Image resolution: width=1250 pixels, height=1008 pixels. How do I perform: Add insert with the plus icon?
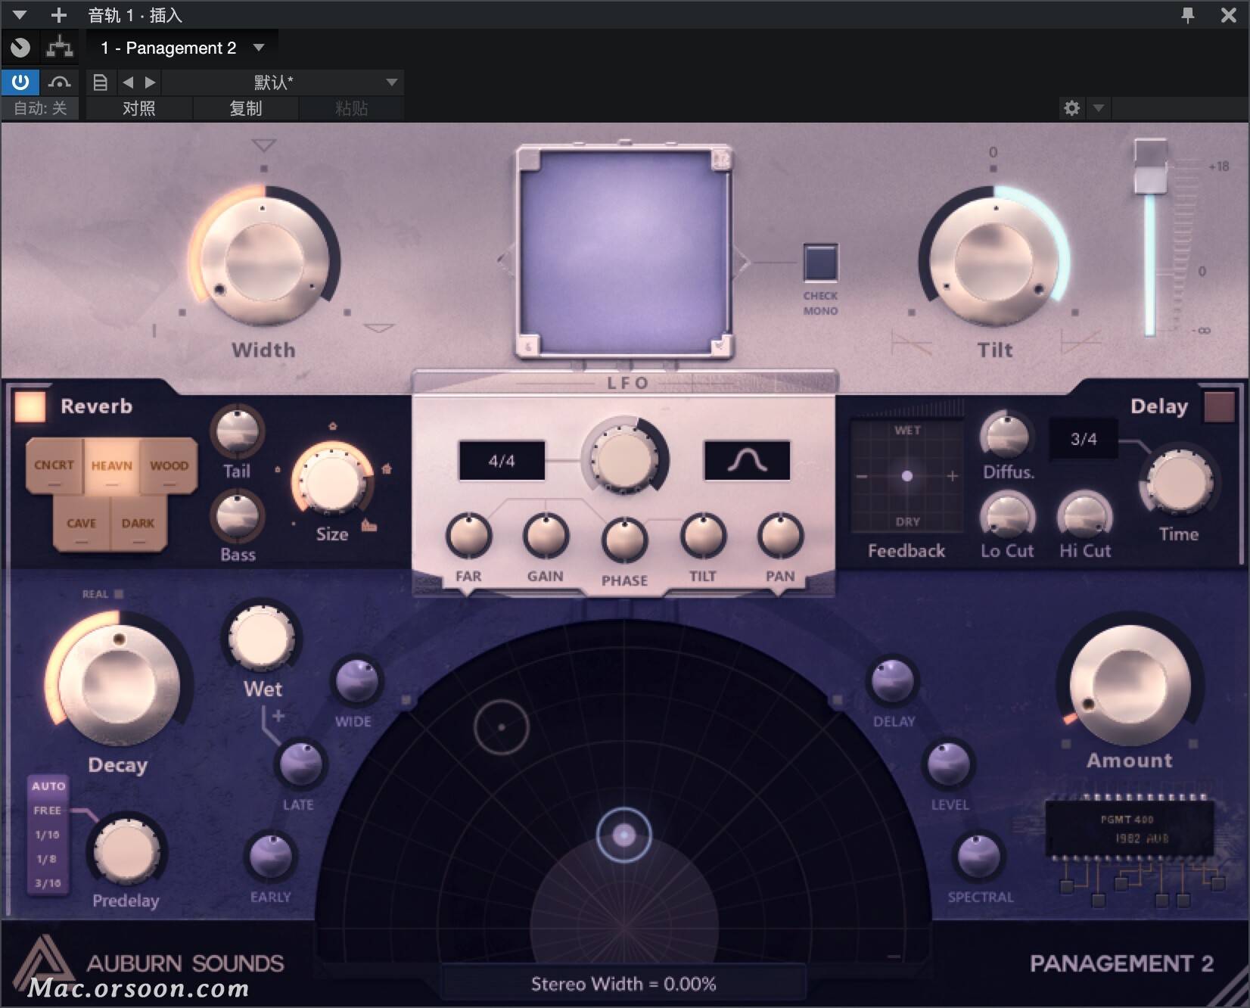[x=58, y=15]
